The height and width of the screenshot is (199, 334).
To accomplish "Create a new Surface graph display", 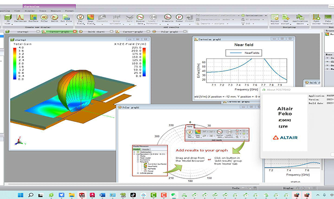I will click(33, 18).
